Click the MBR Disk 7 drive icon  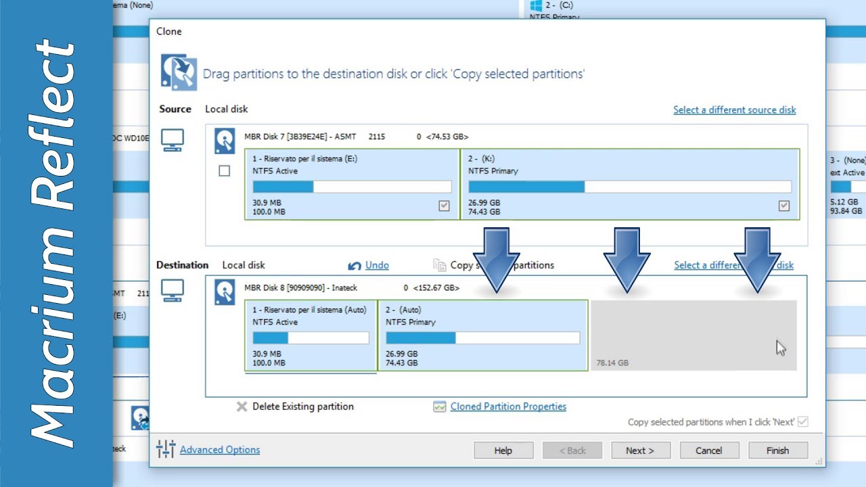point(225,141)
